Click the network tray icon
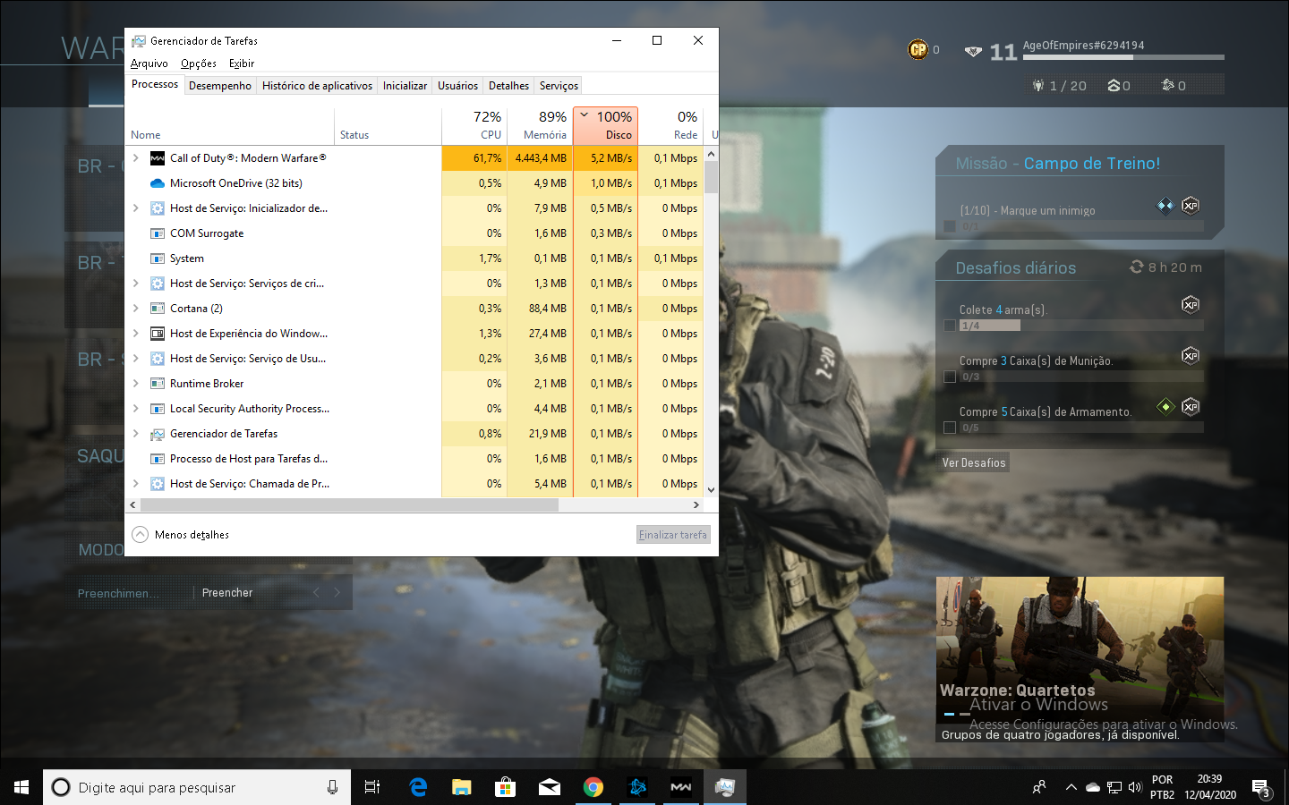The height and width of the screenshot is (805, 1289). pyautogui.click(x=1114, y=787)
